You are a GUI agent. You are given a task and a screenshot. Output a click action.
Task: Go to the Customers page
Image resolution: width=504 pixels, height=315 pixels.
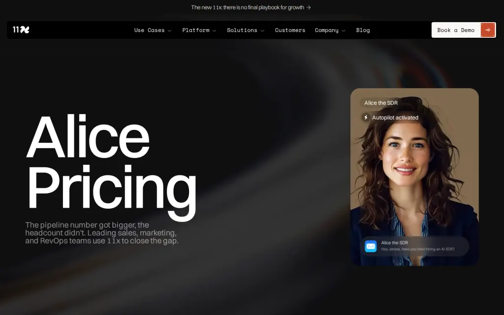tap(290, 30)
